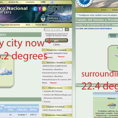The image size is (118, 118).
Task: Open the RSS link
Action: [x=28, y=25]
